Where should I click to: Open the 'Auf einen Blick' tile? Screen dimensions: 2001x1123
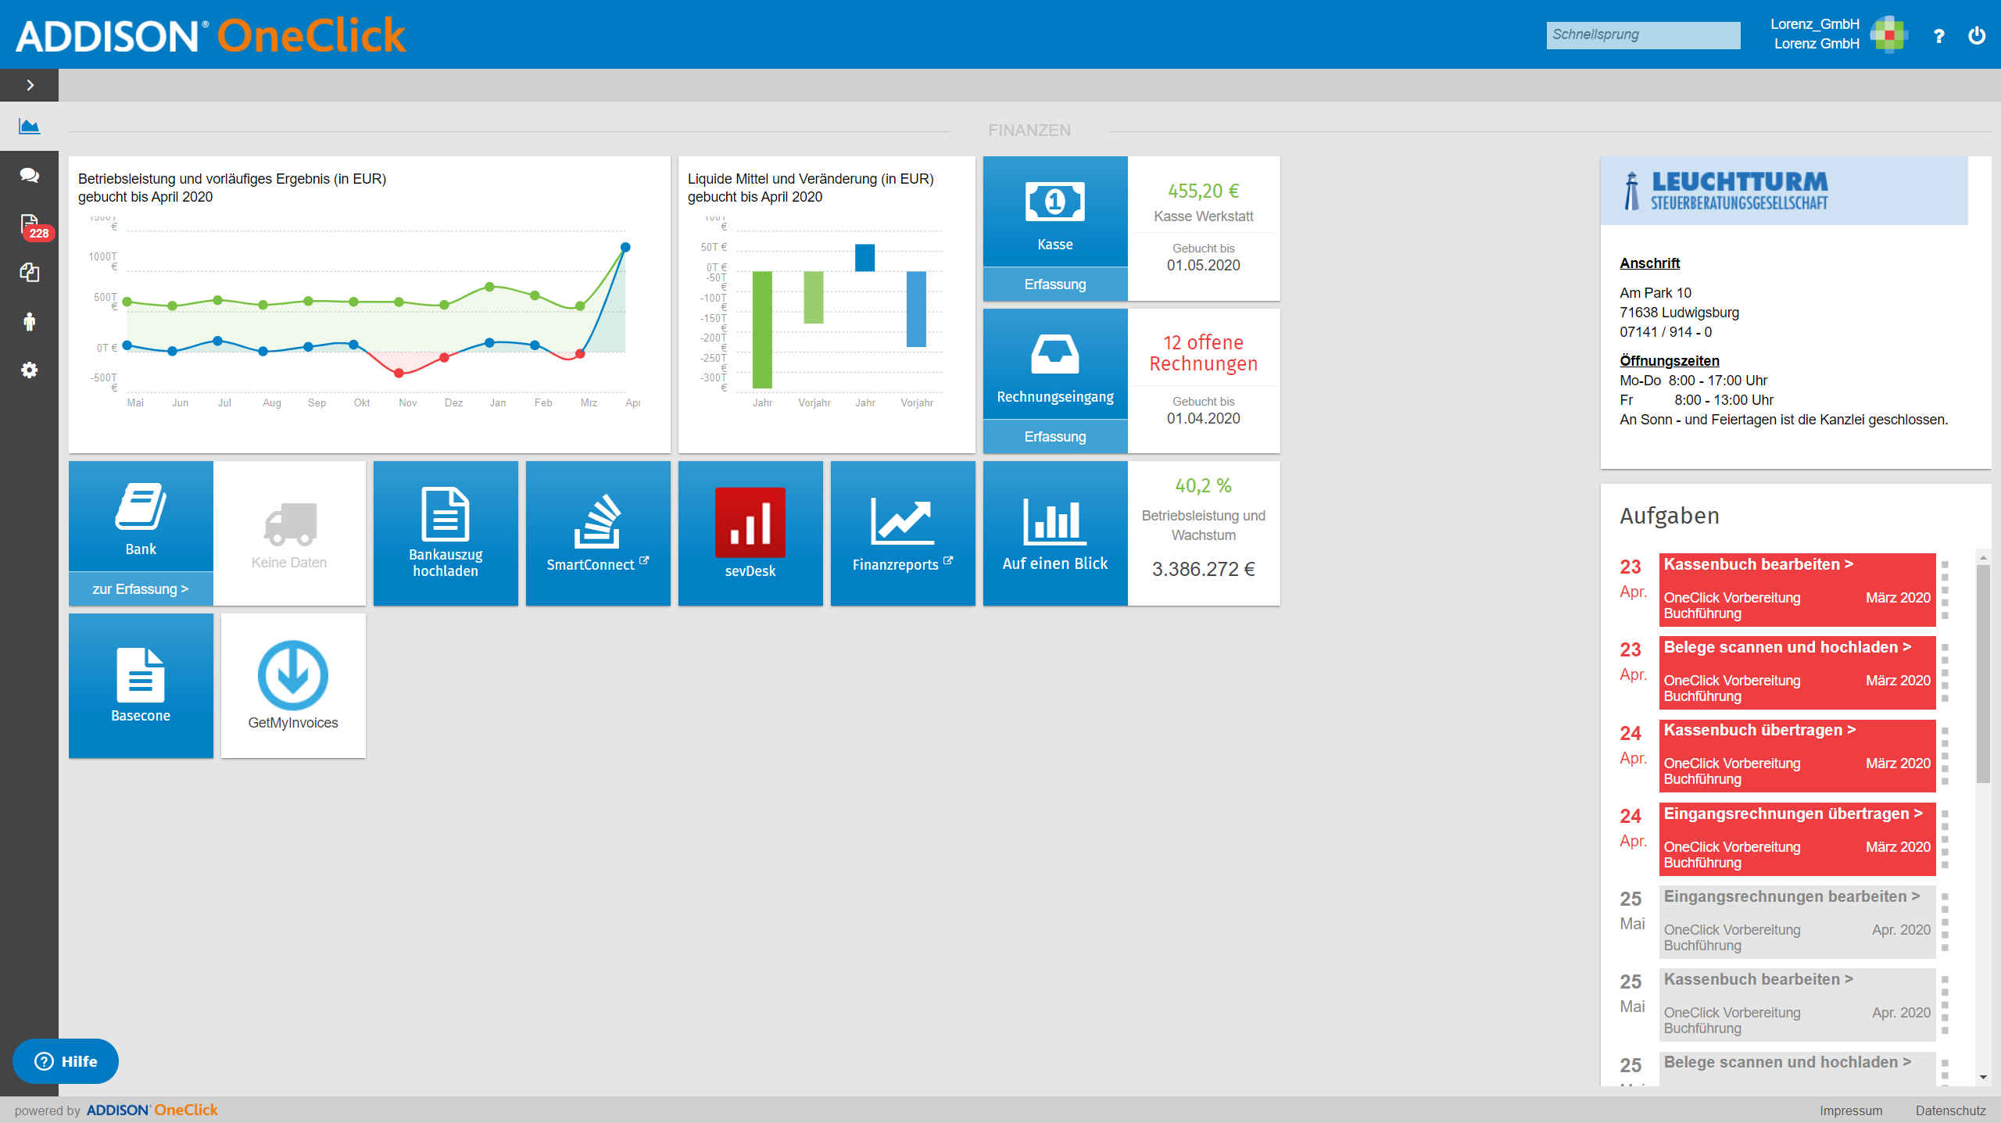click(1055, 533)
